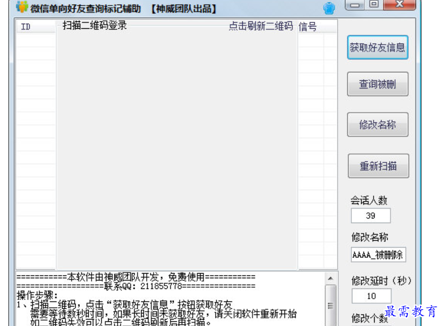Screen dimensions: 441x326
Task: Click the blue shirt skin icon in title bar
Action: [329, 8]
